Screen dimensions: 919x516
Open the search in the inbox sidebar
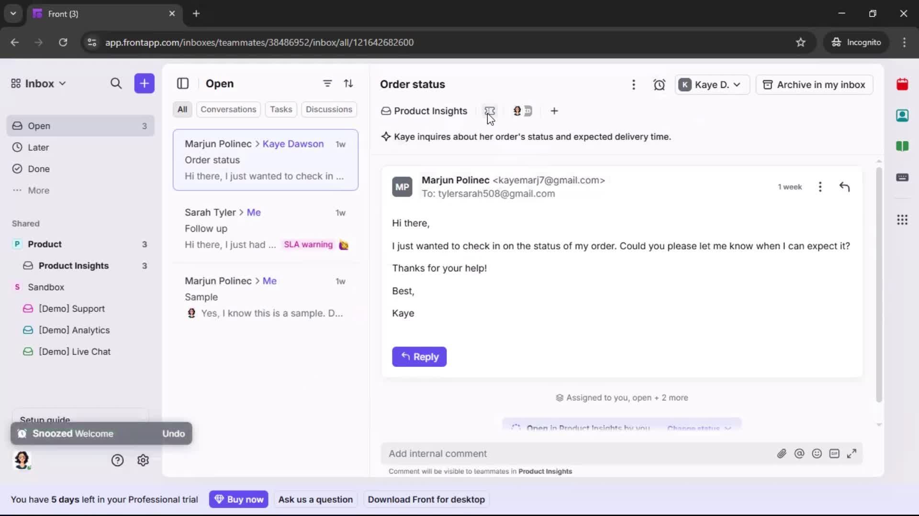(116, 84)
